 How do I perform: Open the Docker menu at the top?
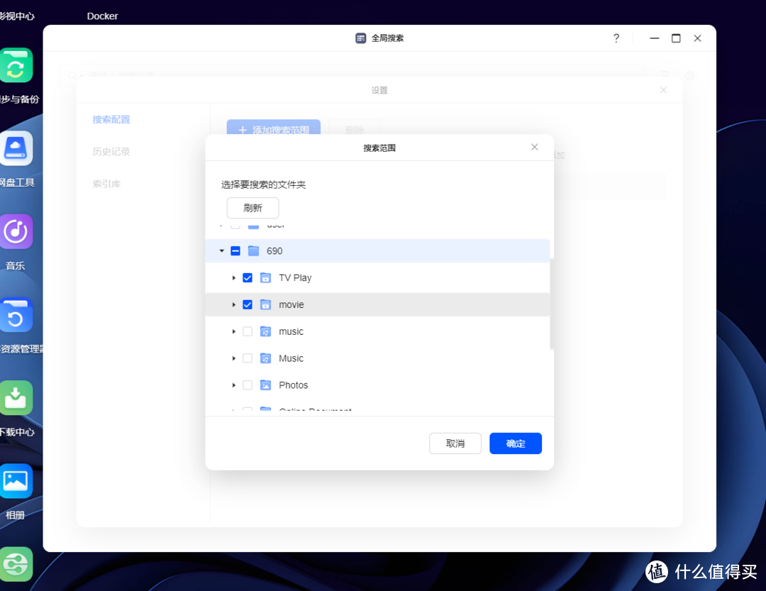[x=102, y=16]
